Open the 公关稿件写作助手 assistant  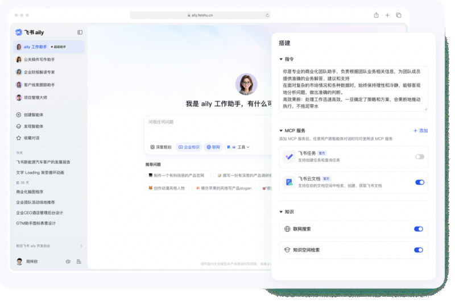coord(49,60)
